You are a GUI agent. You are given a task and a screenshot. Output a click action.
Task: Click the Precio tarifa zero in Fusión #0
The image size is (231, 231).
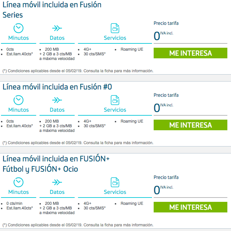(x=157, y=107)
